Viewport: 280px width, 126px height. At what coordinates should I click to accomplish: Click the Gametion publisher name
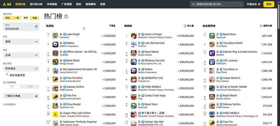click(x=65, y=37)
